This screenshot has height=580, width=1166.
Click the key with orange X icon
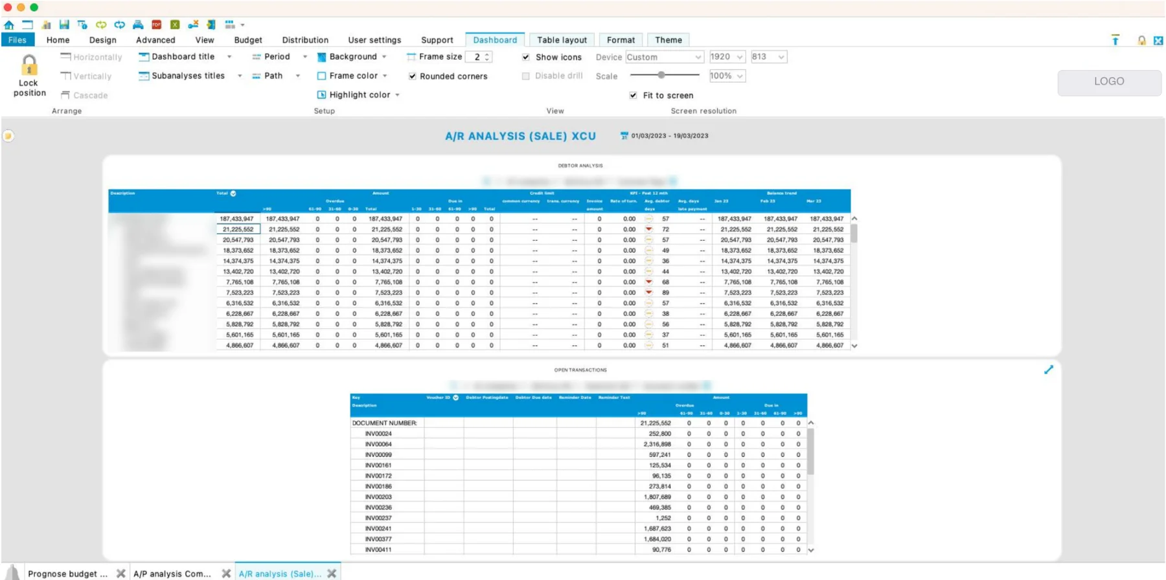pyautogui.click(x=193, y=25)
